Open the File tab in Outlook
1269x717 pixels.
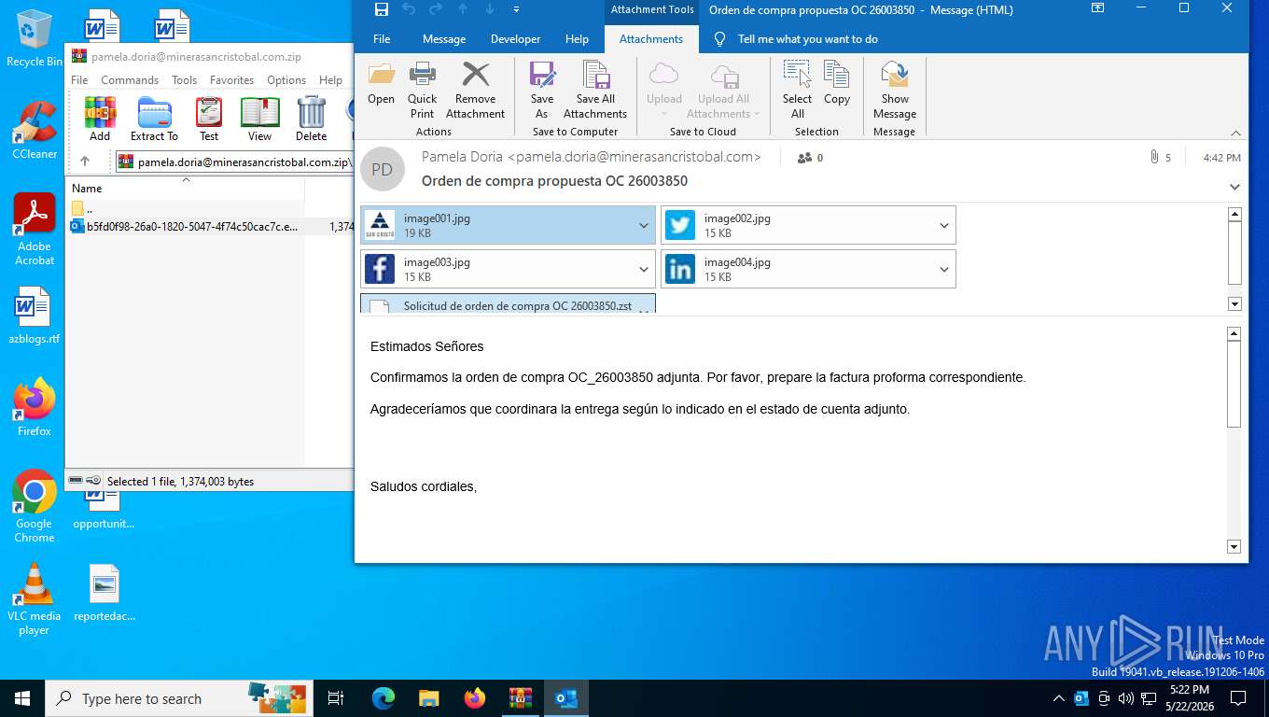point(382,39)
